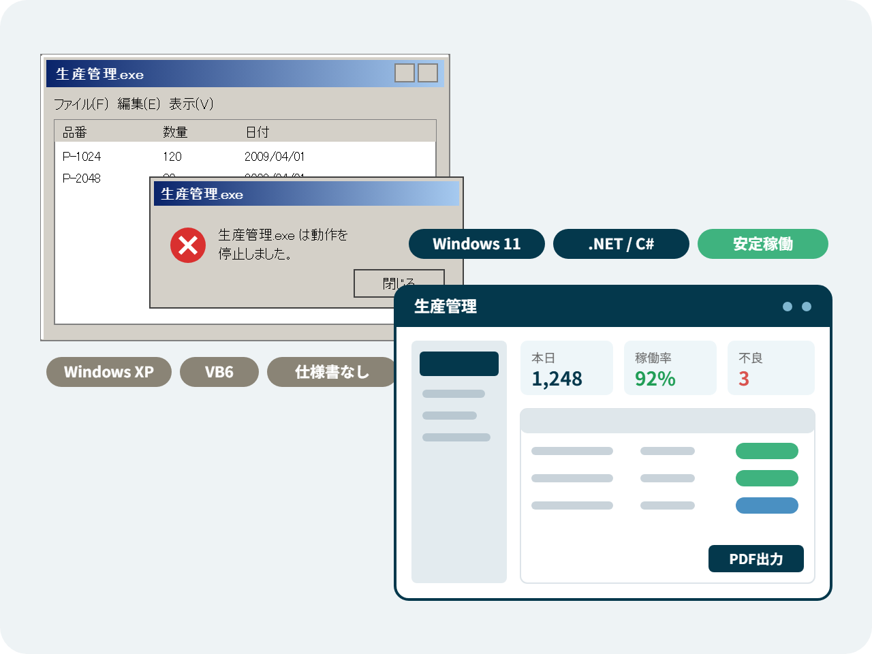872x654 pixels.
Task: Click the green 安定稼働 badge
Action: 763,244
